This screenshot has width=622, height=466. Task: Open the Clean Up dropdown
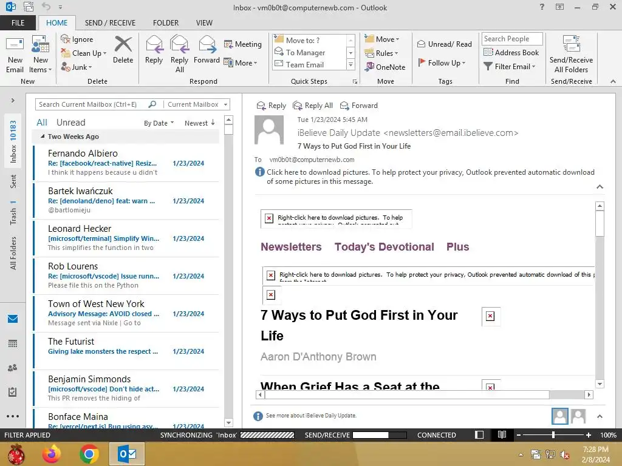tap(84, 53)
